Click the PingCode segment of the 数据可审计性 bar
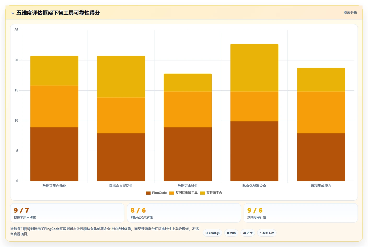 (188, 154)
